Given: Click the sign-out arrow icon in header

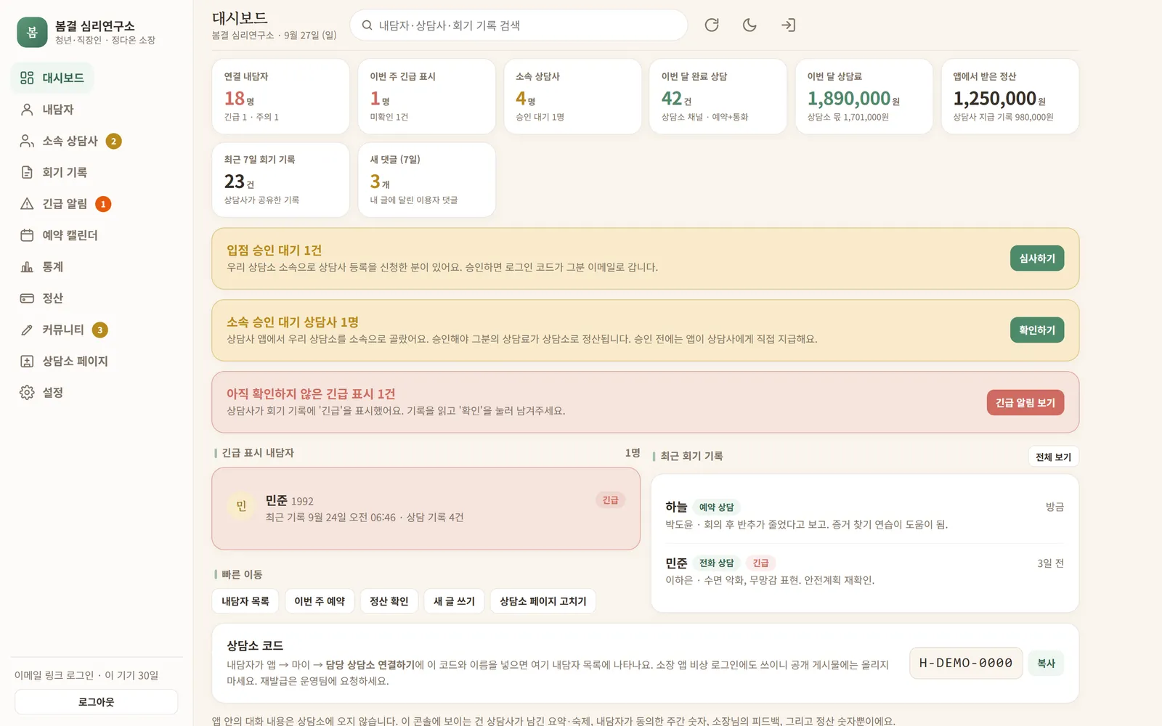Looking at the screenshot, I should point(788,25).
